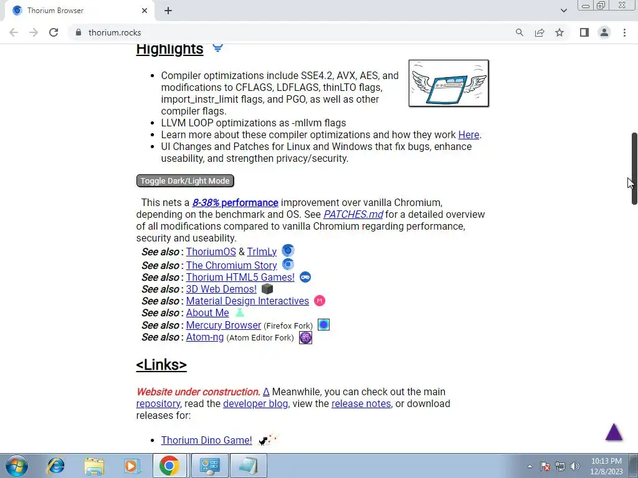Select the Chrome taskbar button
The width and height of the screenshot is (638, 478).
pyautogui.click(x=169, y=466)
